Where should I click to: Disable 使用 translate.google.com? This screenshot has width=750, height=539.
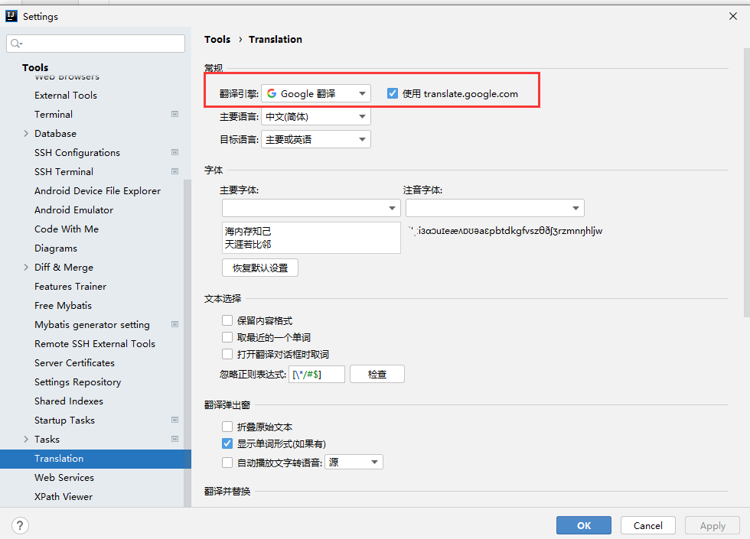click(x=393, y=93)
